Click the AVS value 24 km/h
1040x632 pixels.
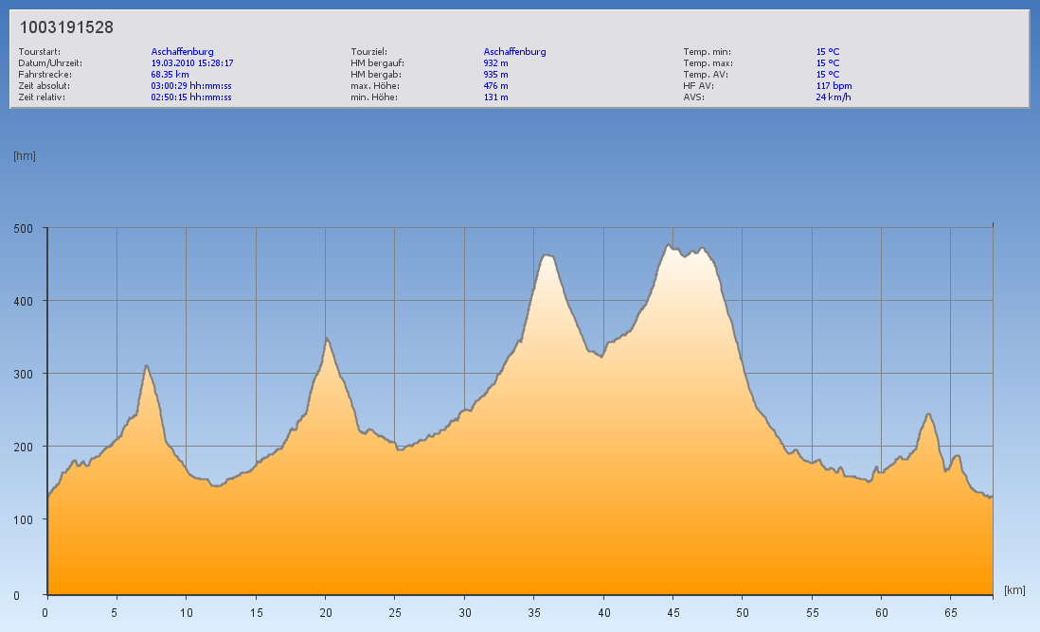click(834, 97)
